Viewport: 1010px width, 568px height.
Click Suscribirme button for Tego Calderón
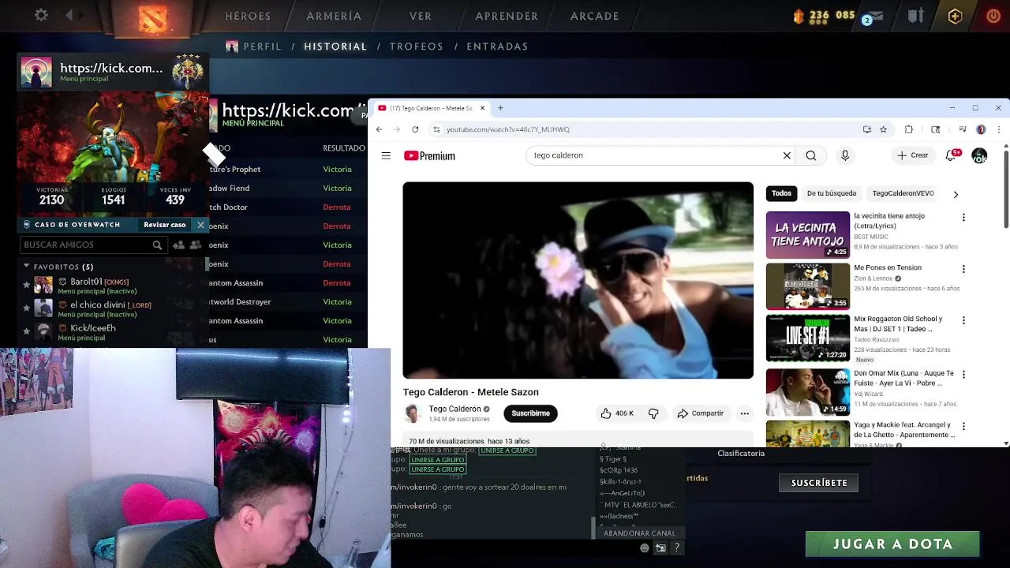pyautogui.click(x=530, y=413)
